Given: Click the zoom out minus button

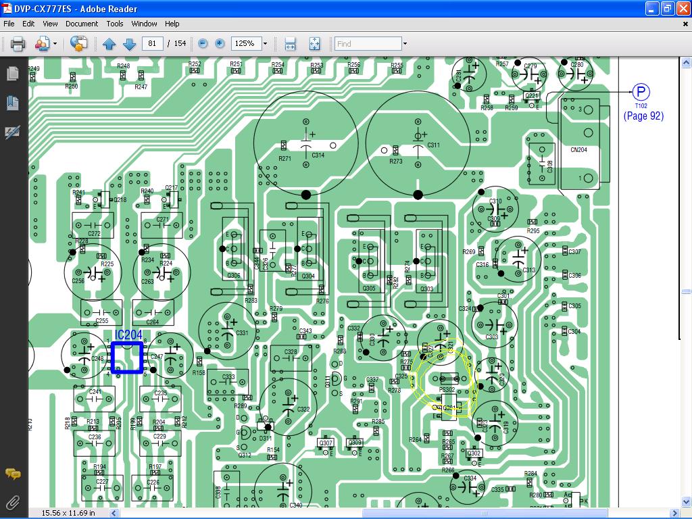Looking at the screenshot, I should pyautogui.click(x=203, y=43).
